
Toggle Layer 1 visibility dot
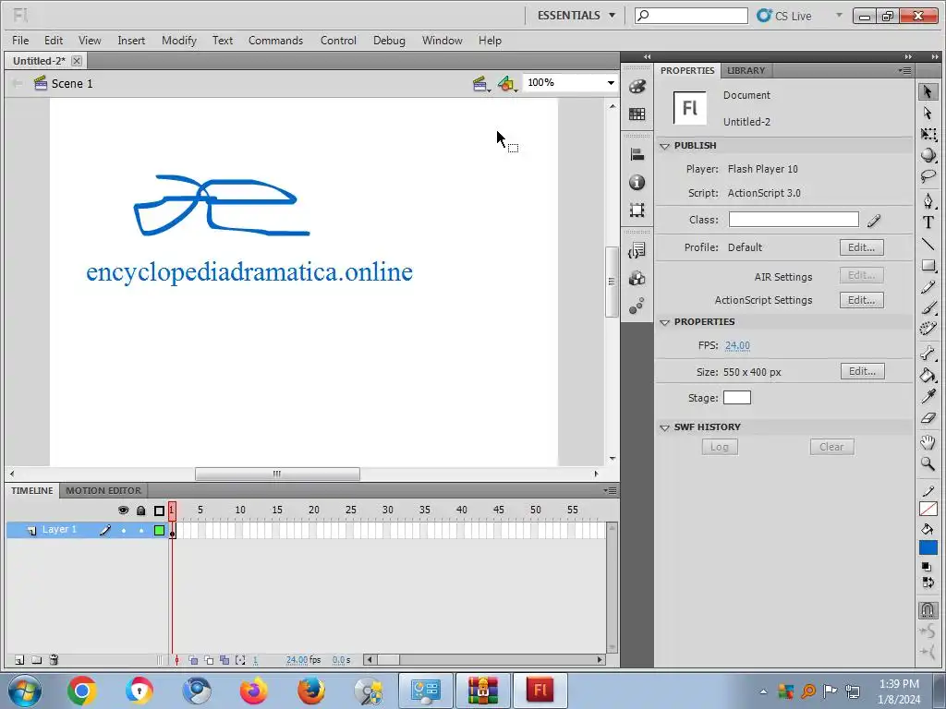(124, 531)
